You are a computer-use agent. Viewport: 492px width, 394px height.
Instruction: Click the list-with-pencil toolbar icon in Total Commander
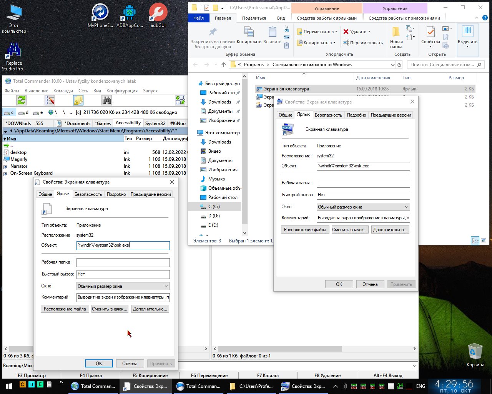tap(50, 100)
